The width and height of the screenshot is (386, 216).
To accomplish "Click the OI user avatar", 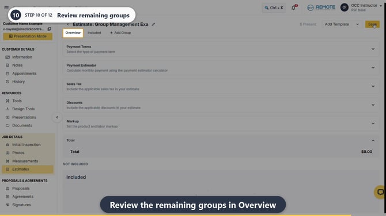I will [345, 7].
